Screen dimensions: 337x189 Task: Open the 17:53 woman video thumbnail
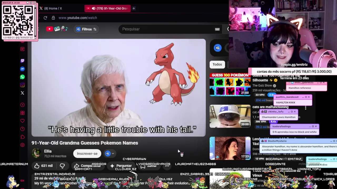[230, 148]
